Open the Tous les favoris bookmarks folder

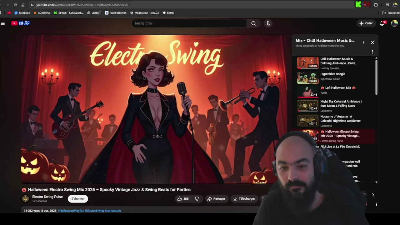(391, 13)
